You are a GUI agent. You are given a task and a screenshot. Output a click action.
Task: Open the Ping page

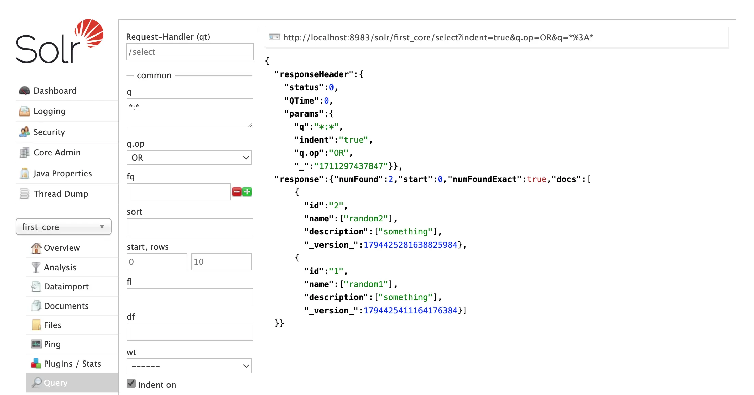pos(52,344)
